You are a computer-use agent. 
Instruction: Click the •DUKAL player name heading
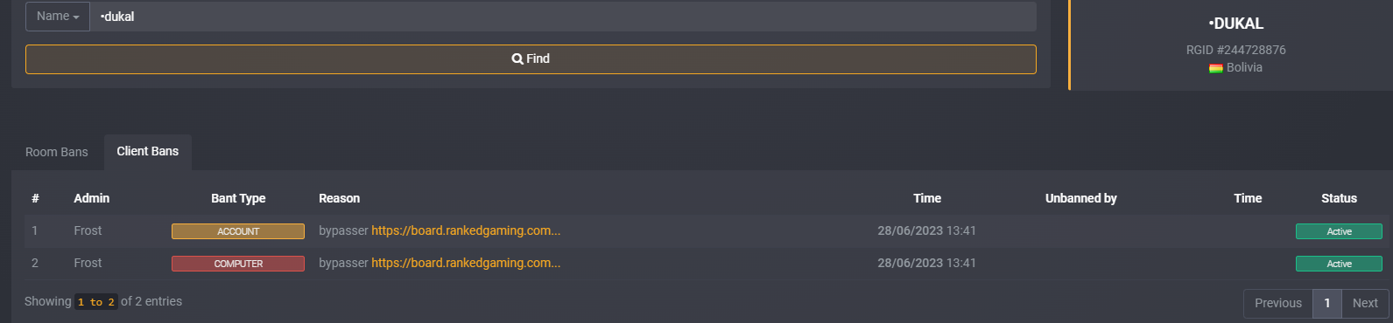[x=1236, y=24]
